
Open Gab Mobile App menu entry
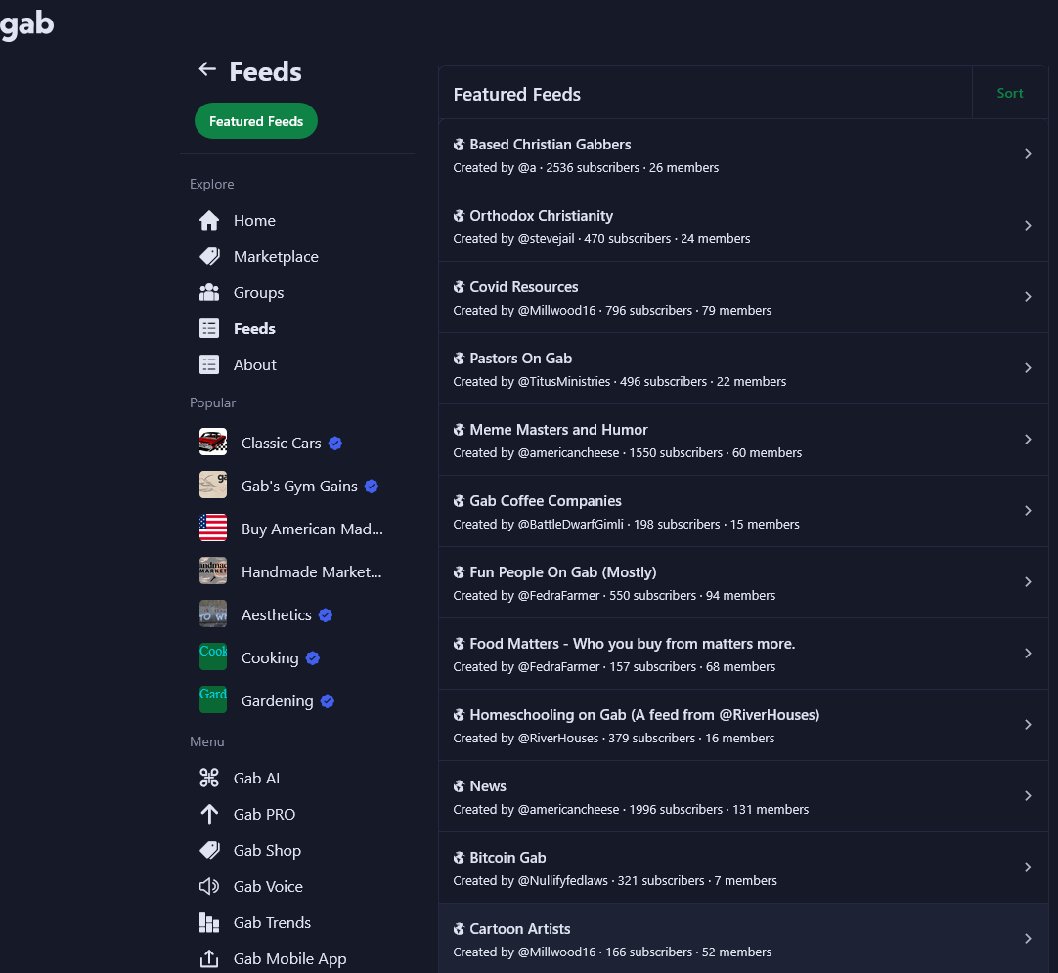(290, 958)
